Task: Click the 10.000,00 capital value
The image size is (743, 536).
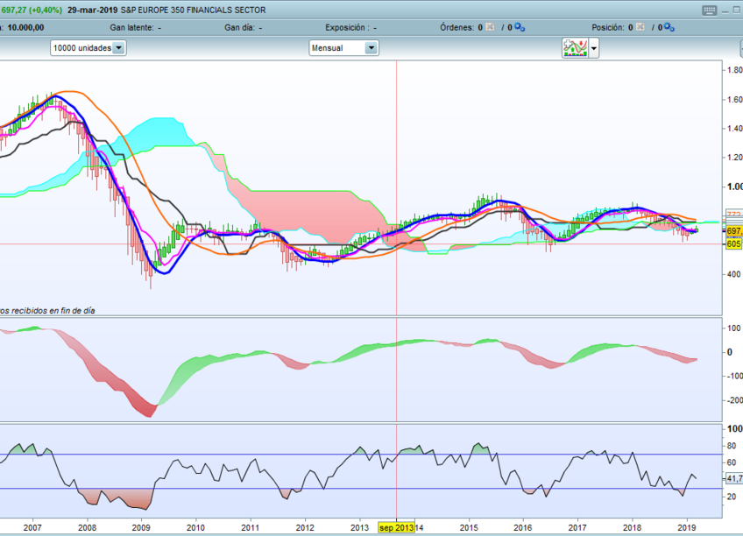Action: tap(25, 27)
